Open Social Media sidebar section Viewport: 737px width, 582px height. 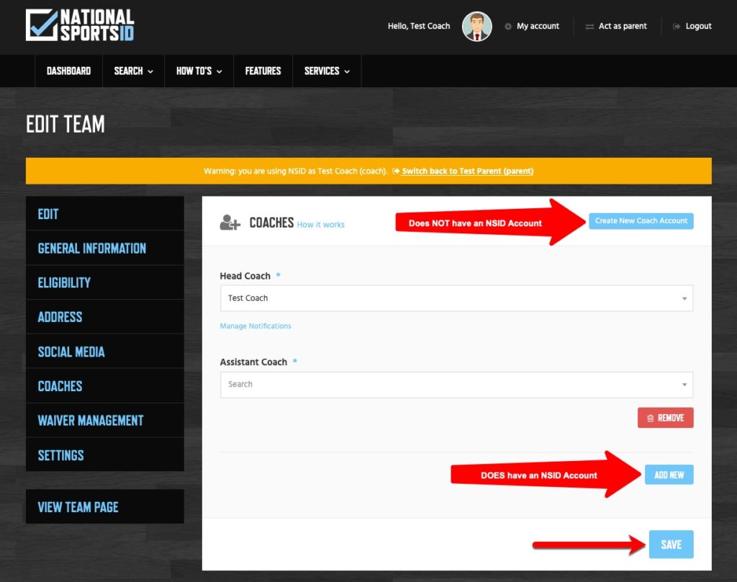click(105, 352)
